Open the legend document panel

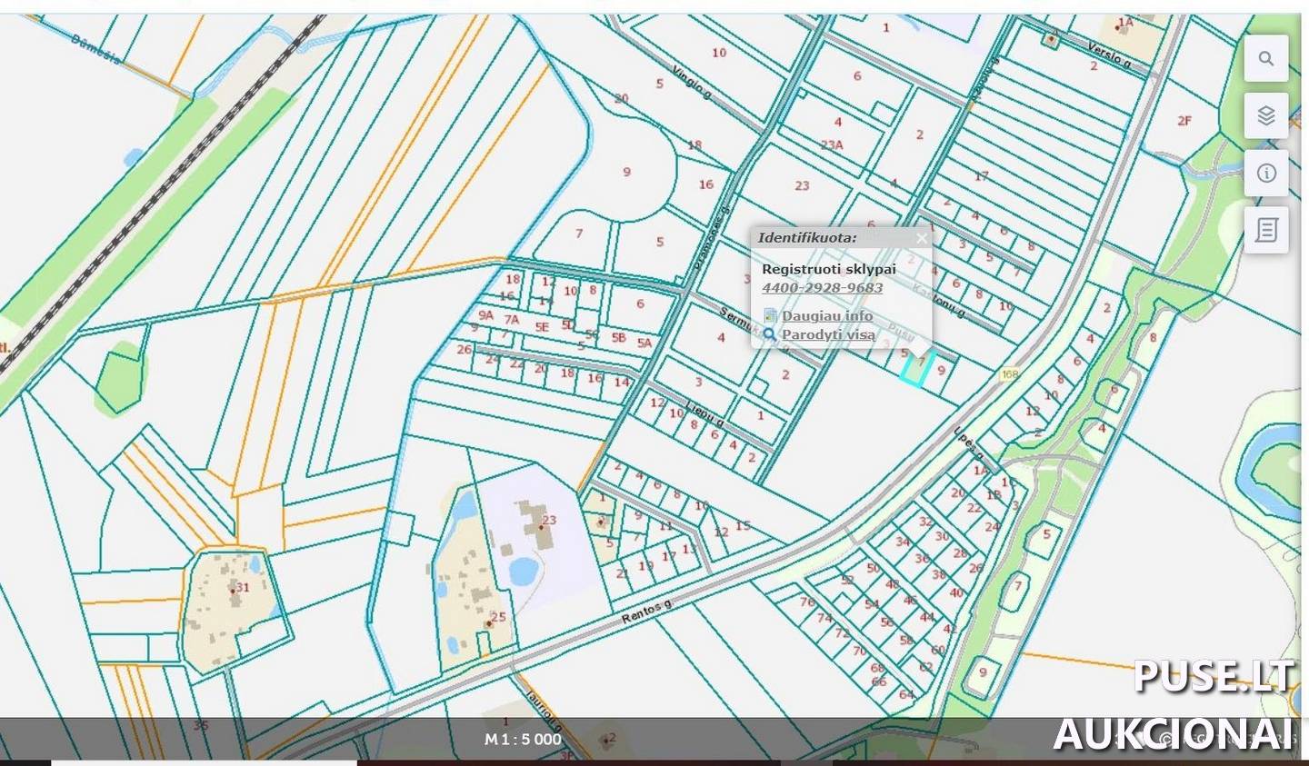(x=1266, y=231)
